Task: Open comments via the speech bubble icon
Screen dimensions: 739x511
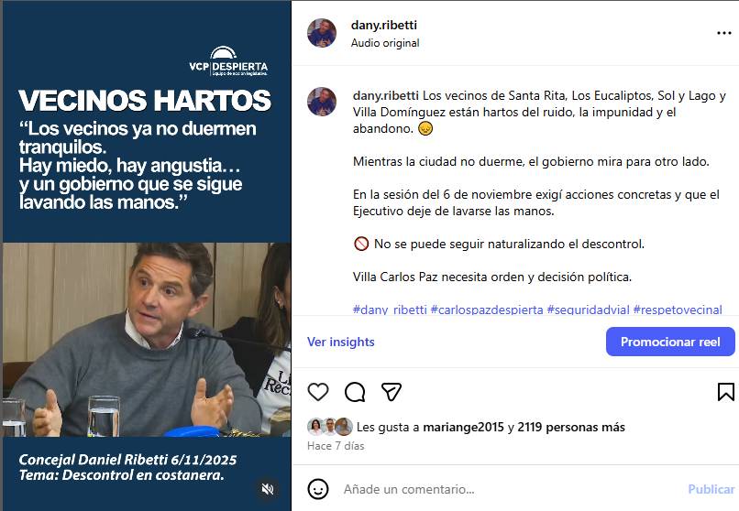Action: [355, 391]
